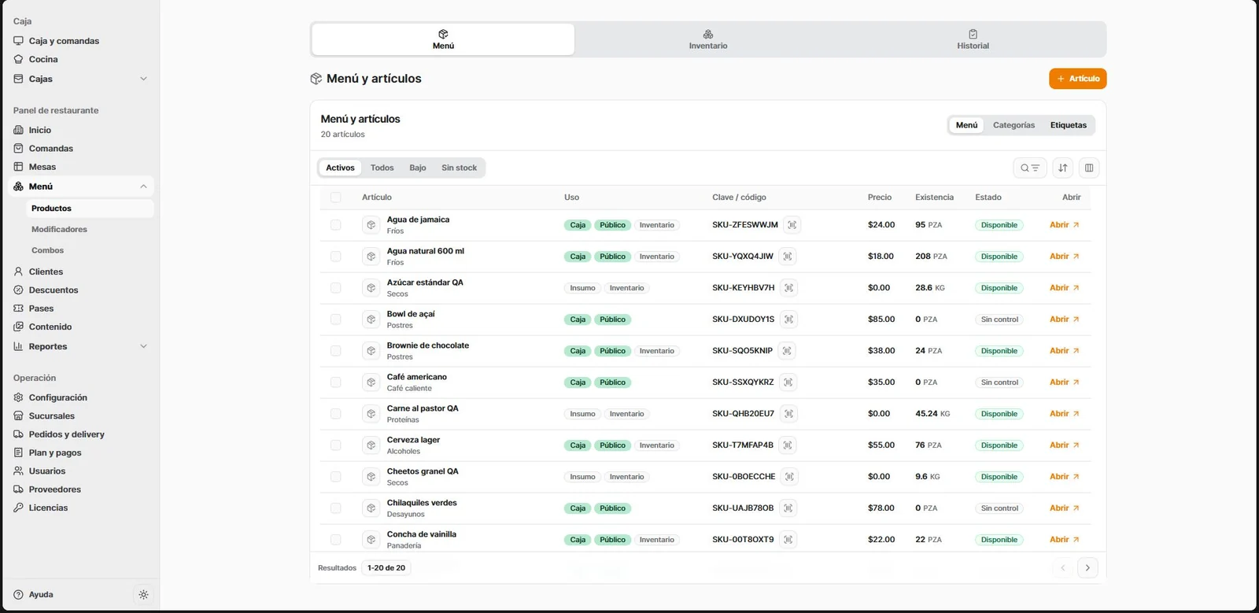The height and width of the screenshot is (613, 1259).
Task: Go to previous results page
Action: point(1063,568)
